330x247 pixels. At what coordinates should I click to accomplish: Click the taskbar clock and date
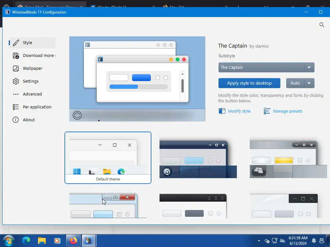[298, 241]
